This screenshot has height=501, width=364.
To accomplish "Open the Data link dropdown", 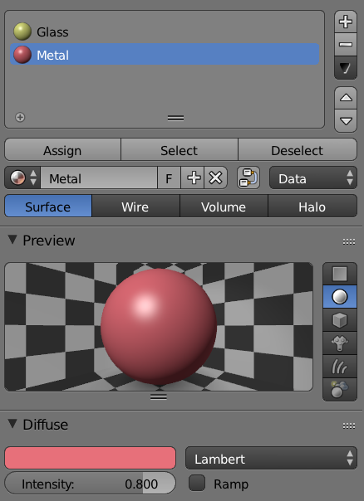I will (313, 178).
